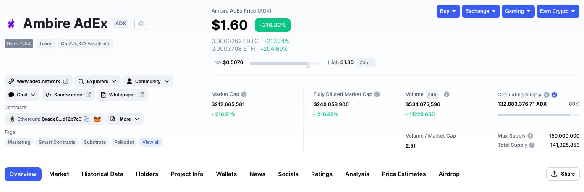This screenshot has height=192, width=584.
Task: Expand the Explorers dropdown
Action: (97, 81)
